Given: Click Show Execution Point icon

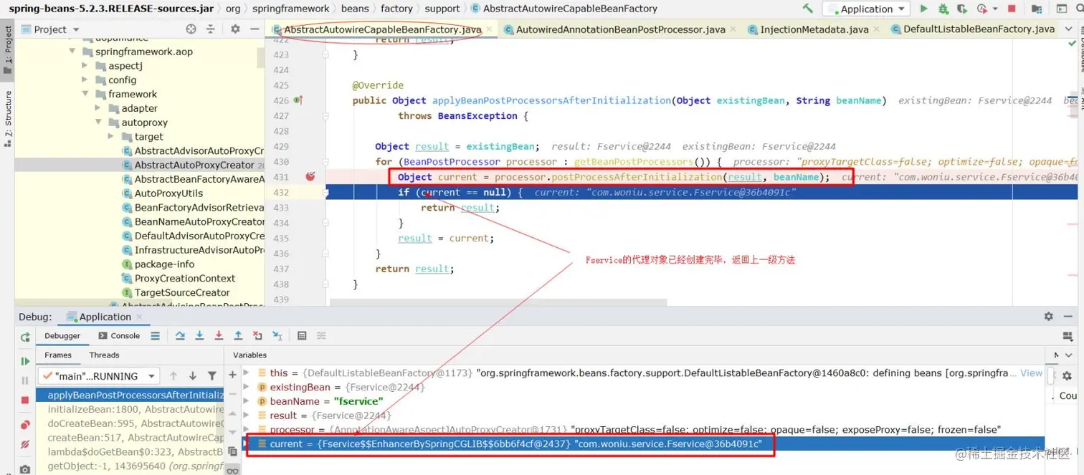Looking at the screenshot, I should click(155, 335).
